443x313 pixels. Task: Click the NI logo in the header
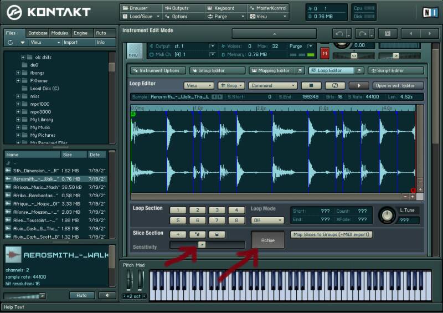(x=430, y=12)
